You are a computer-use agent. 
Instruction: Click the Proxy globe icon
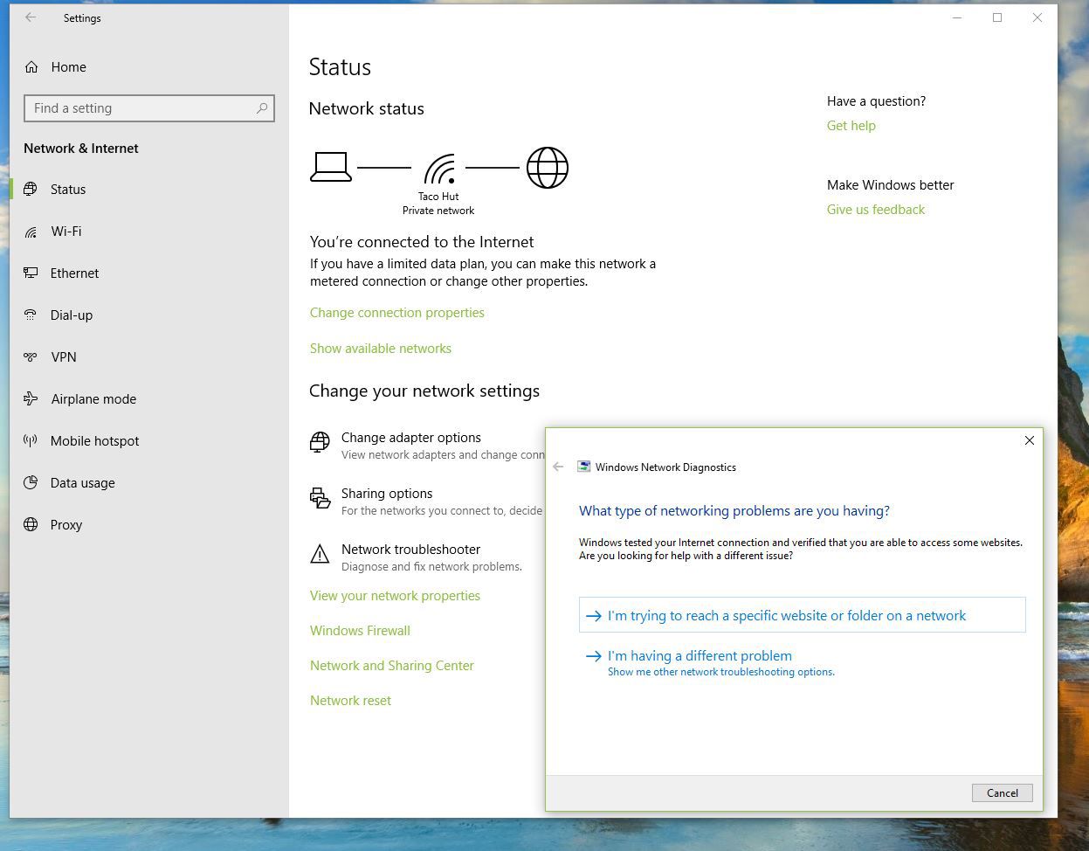point(31,525)
